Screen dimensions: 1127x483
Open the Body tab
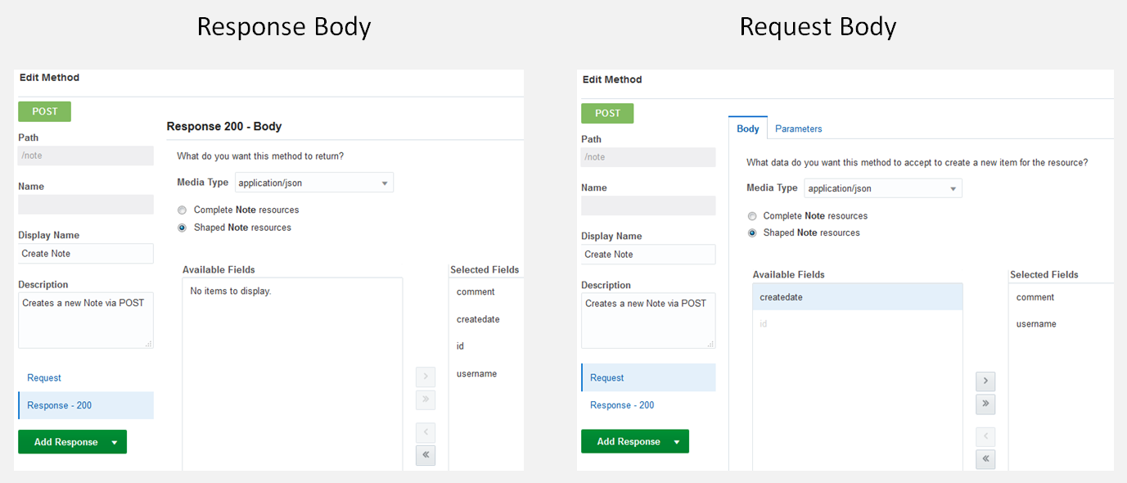click(748, 129)
